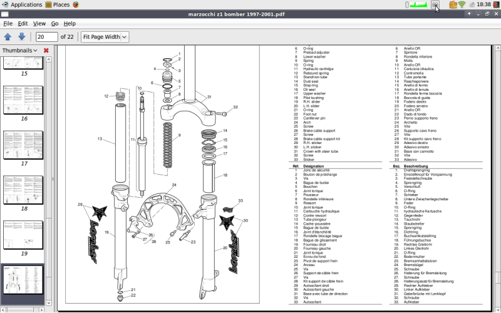Open the Places menu in the top panel
Viewport: 501px width, 313px height.
coord(58,4)
